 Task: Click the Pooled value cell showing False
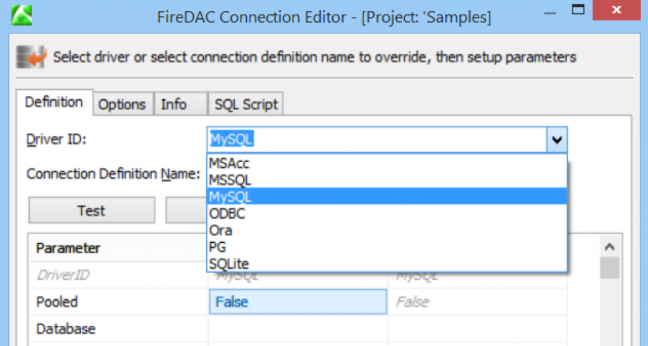click(x=297, y=302)
